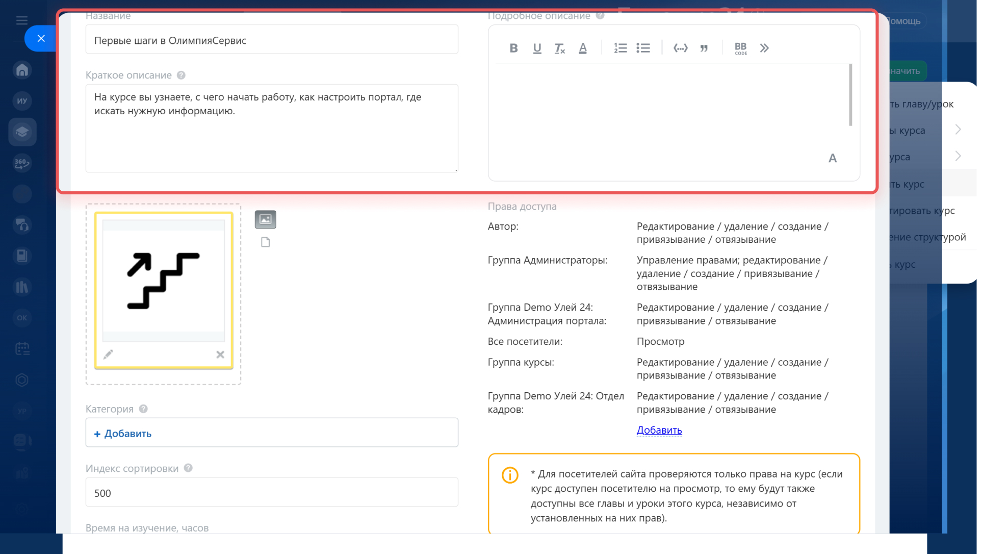Toggle font panel with A icon

point(832,158)
